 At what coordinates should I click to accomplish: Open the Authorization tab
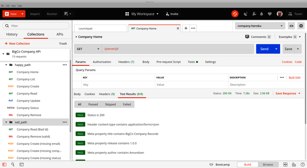coord(102,62)
